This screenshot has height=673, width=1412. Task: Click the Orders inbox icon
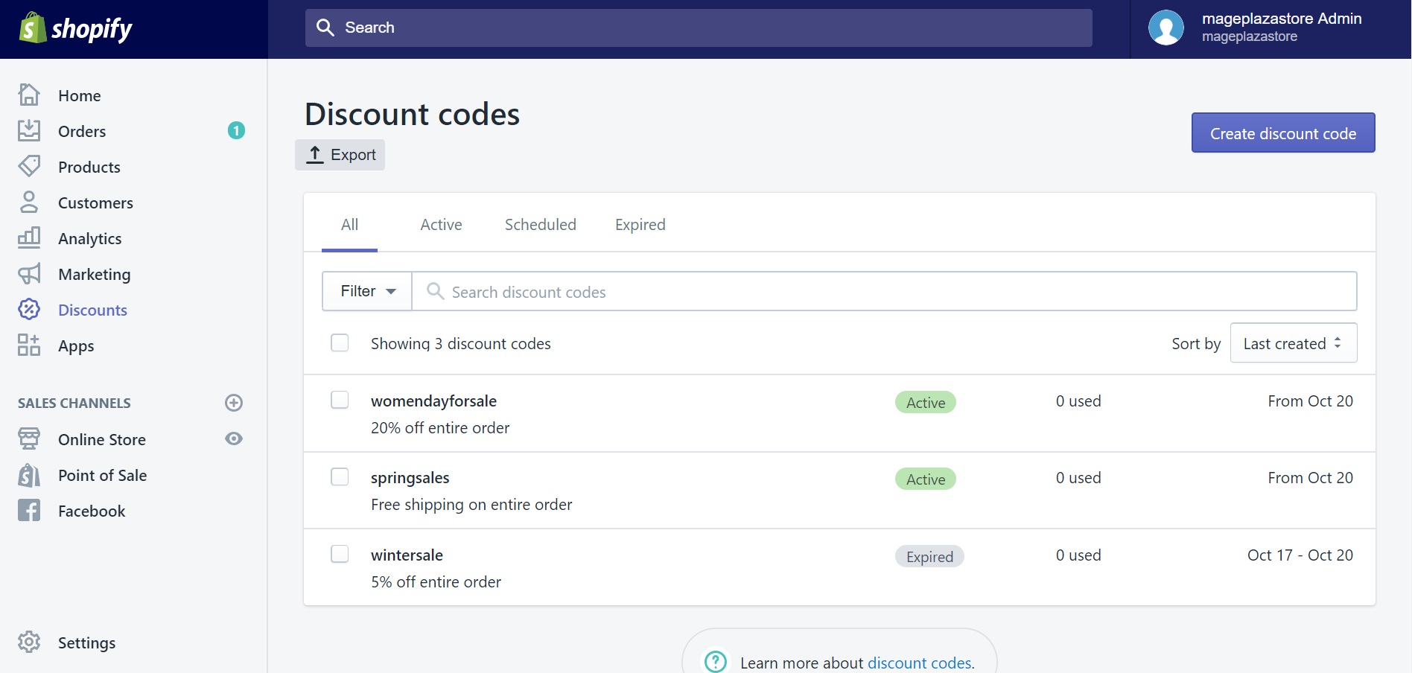(29, 130)
